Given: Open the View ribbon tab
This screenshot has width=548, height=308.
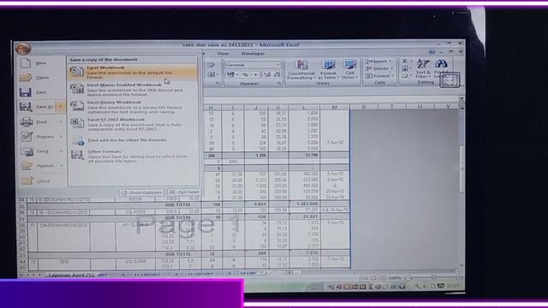Looking at the screenshot, I should pos(223,53).
